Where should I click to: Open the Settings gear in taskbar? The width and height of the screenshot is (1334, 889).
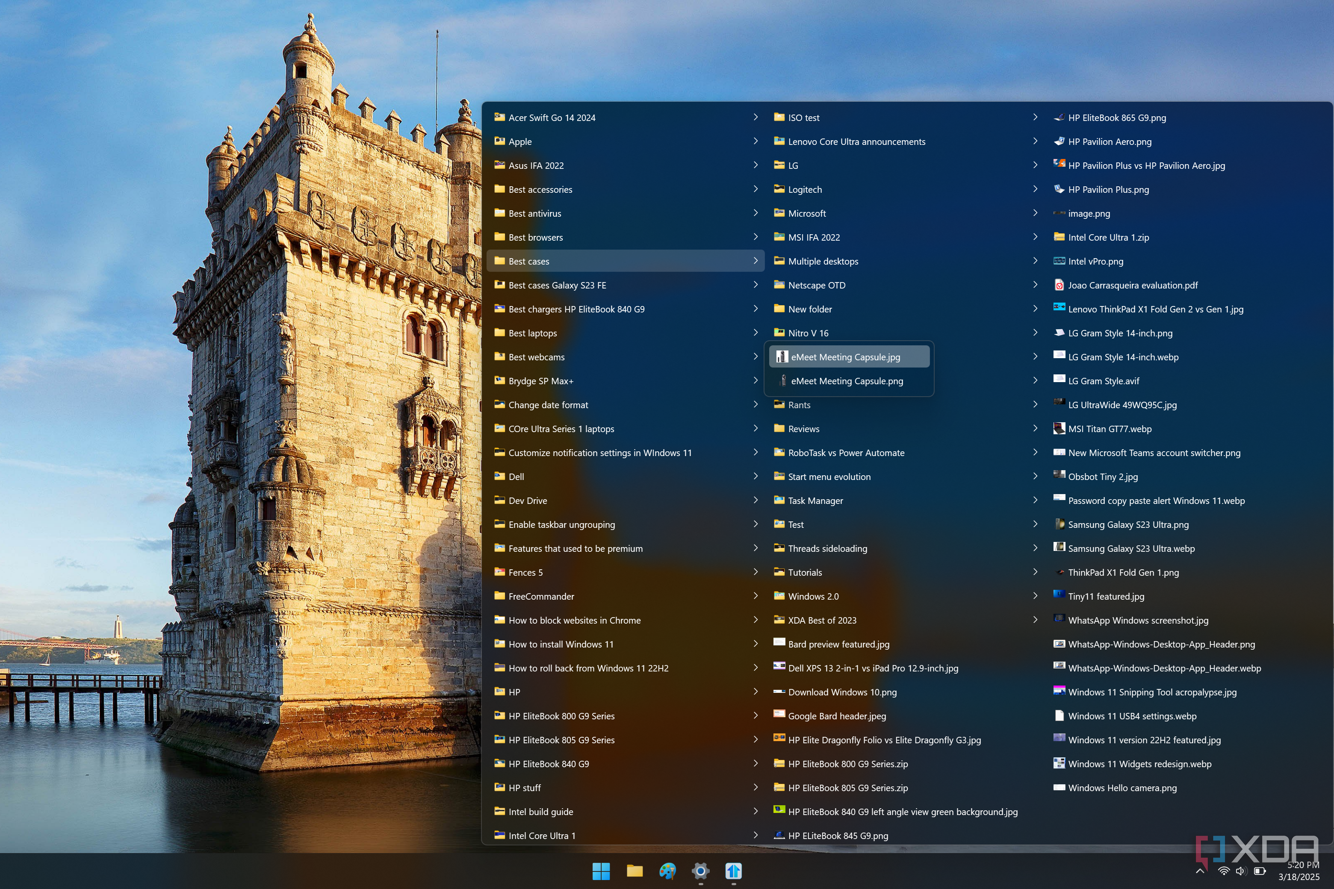[x=700, y=871]
